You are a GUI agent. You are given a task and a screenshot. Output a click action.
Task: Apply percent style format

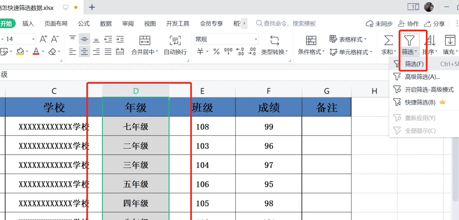(216, 52)
